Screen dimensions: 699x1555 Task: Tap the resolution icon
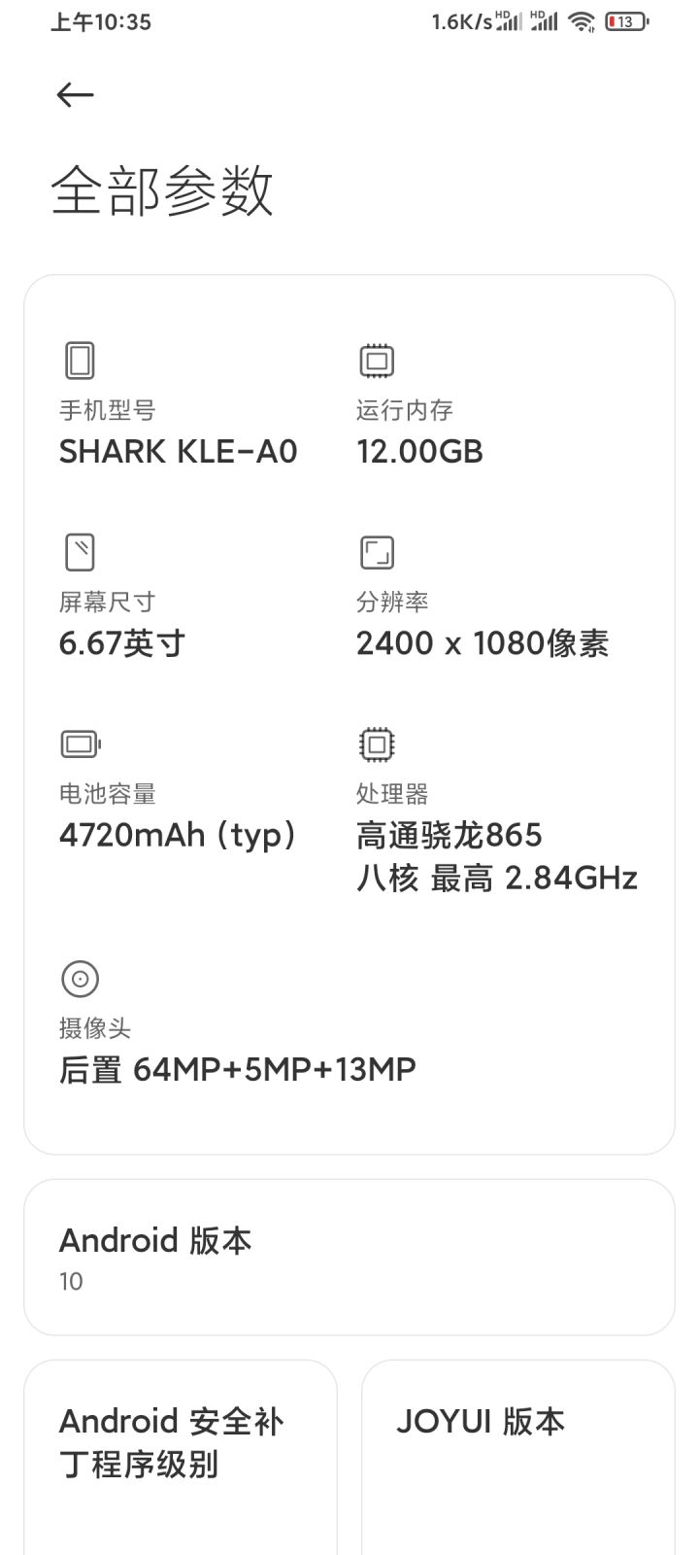(x=377, y=552)
